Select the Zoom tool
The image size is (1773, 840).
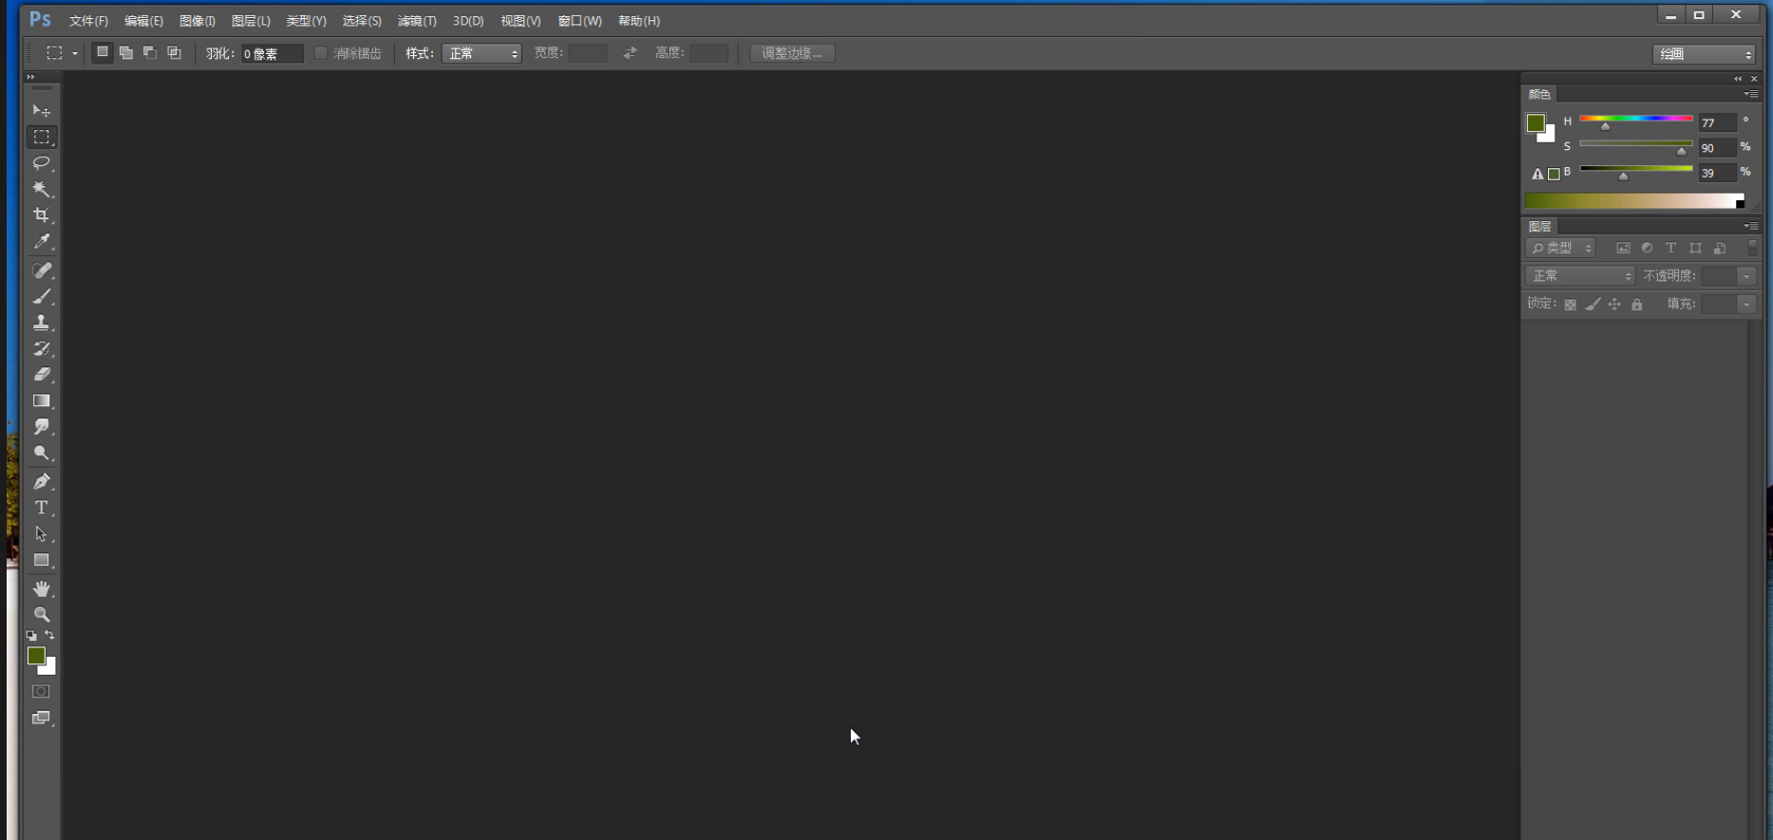pyautogui.click(x=41, y=614)
